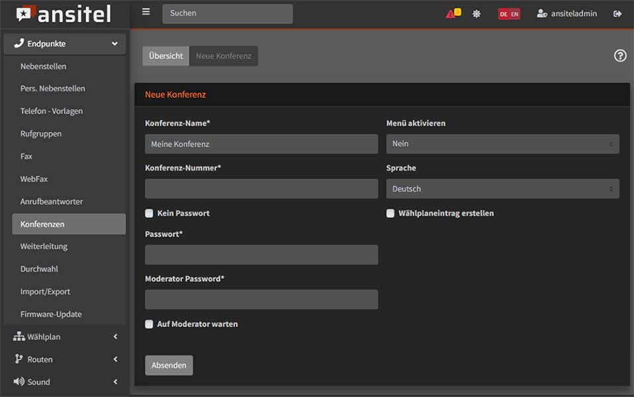Click the Konferenz-Nummer input field

(261, 189)
